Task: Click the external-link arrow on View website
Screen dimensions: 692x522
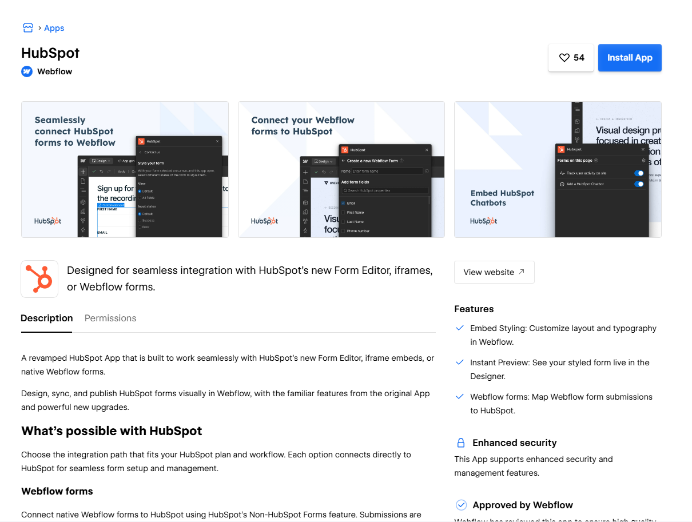Action: [x=521, y=272]
